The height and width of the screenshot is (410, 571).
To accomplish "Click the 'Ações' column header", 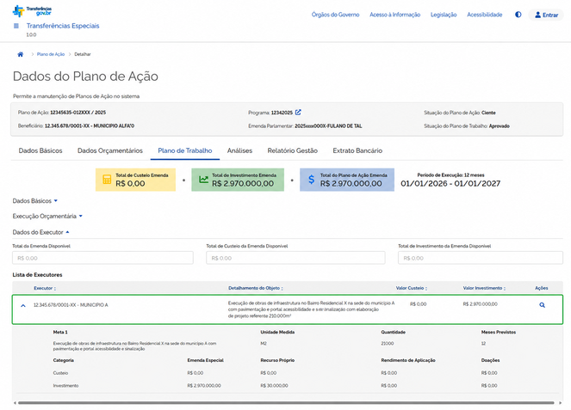I will point(541,288).
